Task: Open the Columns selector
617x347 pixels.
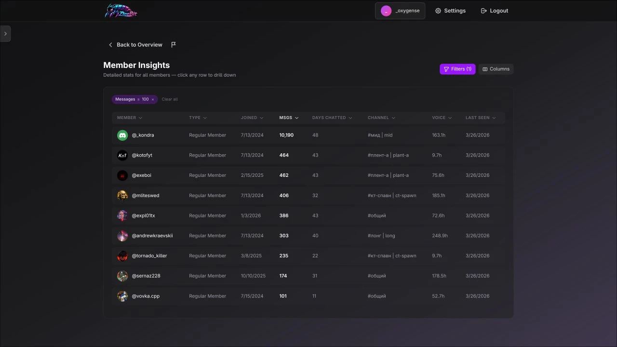Action: point(496,69)
